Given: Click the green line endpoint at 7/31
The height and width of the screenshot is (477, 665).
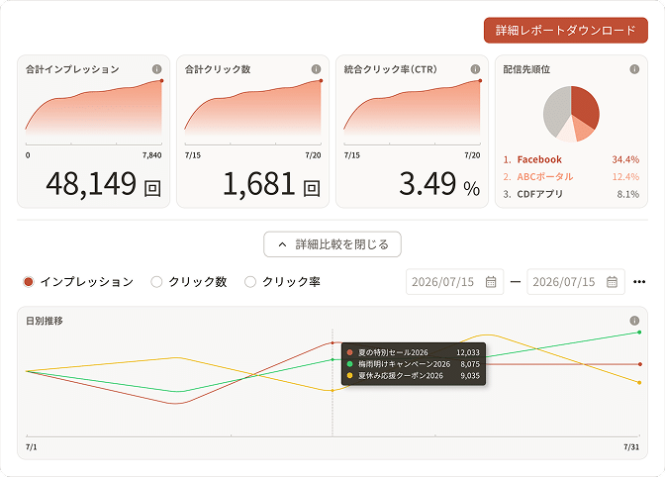Looking at the screenshot, I should [x=639, y=333].
